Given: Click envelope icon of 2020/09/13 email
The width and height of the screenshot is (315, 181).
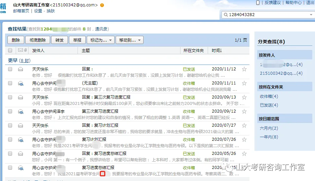Looking at the screenshot, I should (x=21, y=97).
